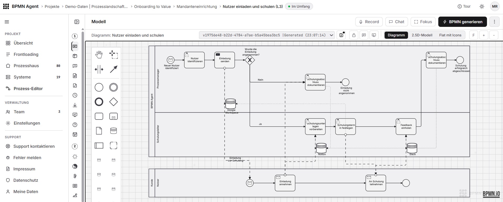Viewport: 503px width, 202px height.
Task: Pick the gateway diamond shape in palette
Action: pyautogui.click(x=113, y=102)
